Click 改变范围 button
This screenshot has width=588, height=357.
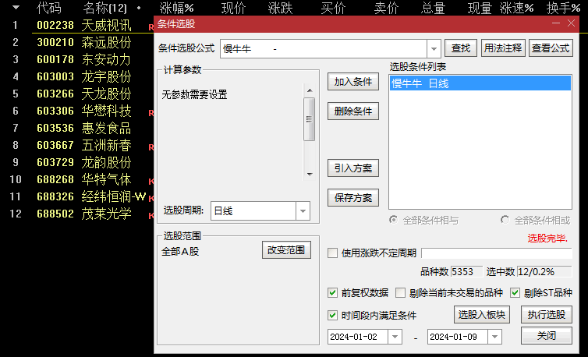coord(286,249)
